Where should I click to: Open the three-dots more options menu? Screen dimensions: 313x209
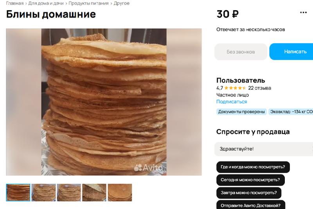(x=303, y=13)
